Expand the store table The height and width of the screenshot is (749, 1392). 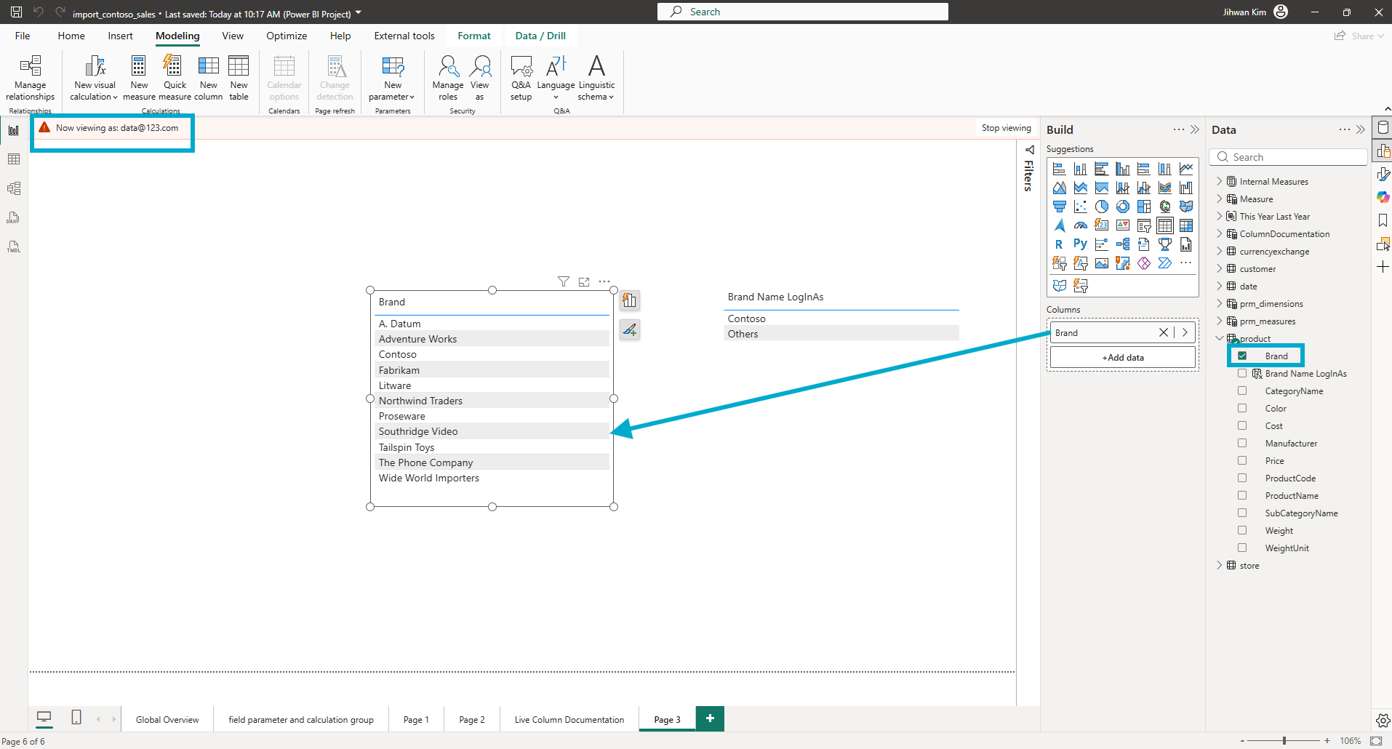point(1220,565)
